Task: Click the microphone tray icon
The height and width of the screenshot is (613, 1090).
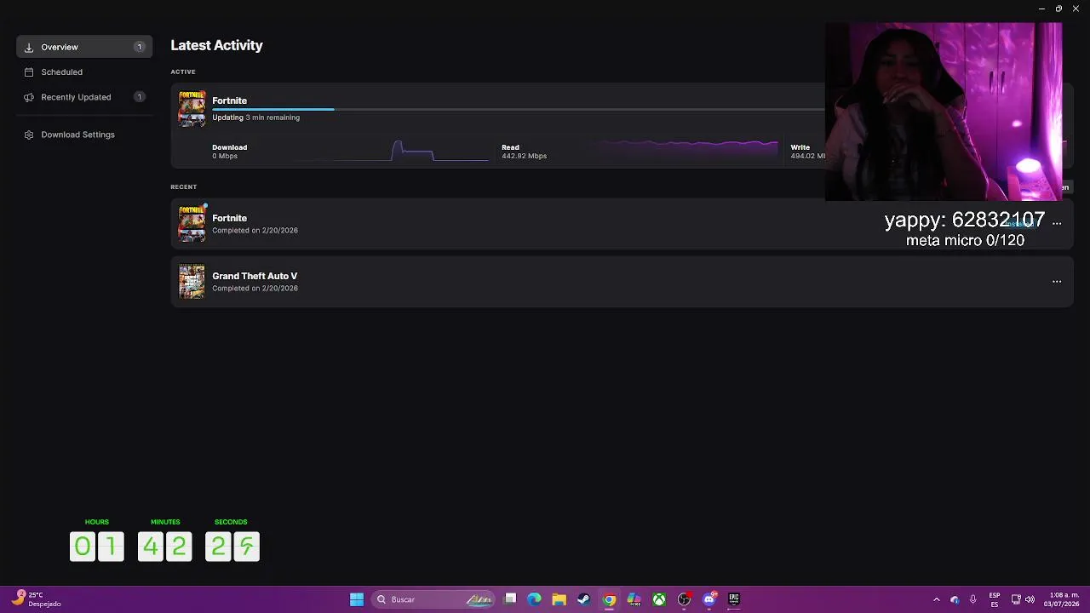Action: click(972, 599)
